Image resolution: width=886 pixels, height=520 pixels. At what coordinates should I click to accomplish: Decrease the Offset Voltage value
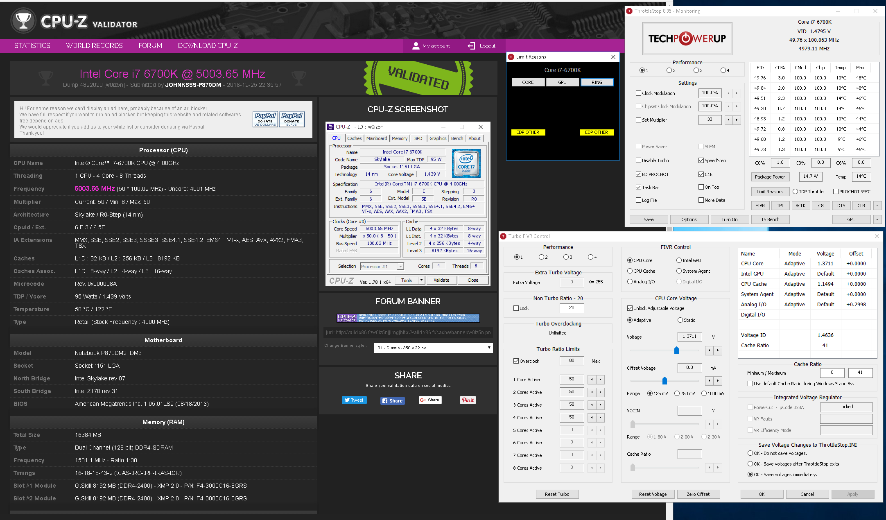pyautogui.click(x=709, y=381)
